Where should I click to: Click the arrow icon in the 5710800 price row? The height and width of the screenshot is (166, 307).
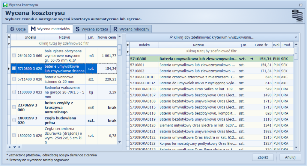252,59
